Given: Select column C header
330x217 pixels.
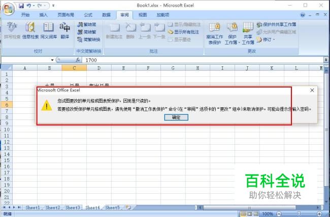Looking at the screenshot, I should coord(74,68).
